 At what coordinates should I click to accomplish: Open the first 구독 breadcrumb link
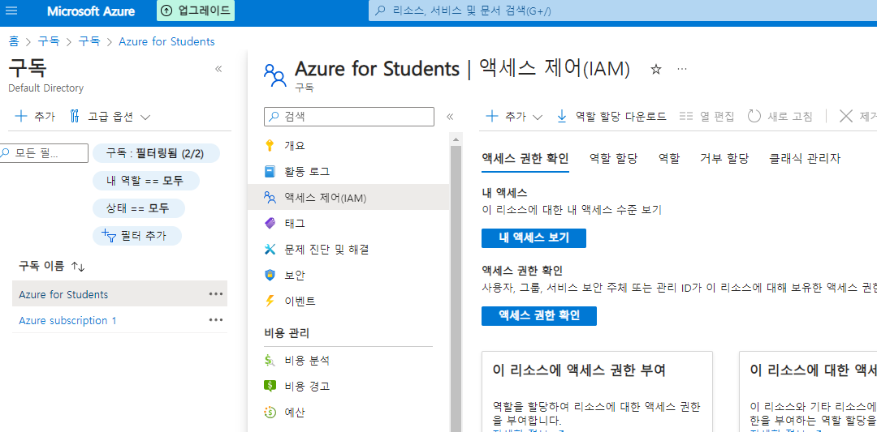(49, 41)
